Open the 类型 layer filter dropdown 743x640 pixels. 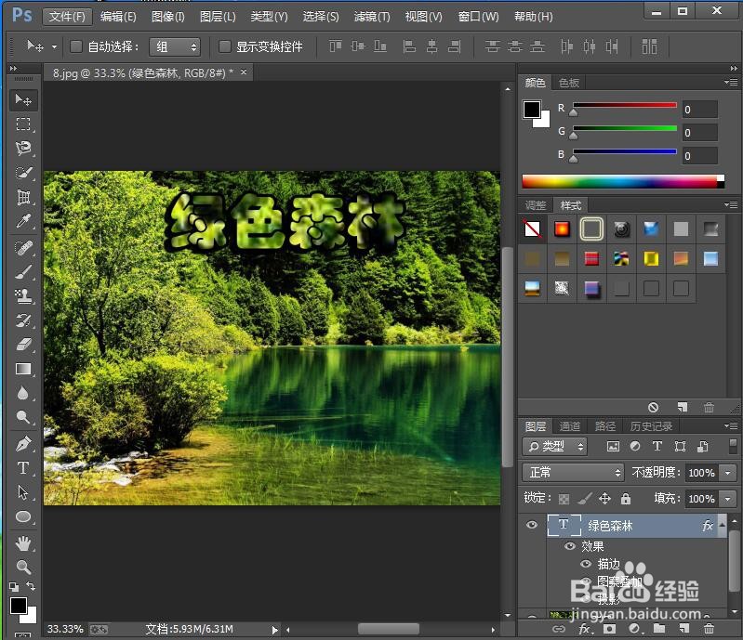coord(555,446)
